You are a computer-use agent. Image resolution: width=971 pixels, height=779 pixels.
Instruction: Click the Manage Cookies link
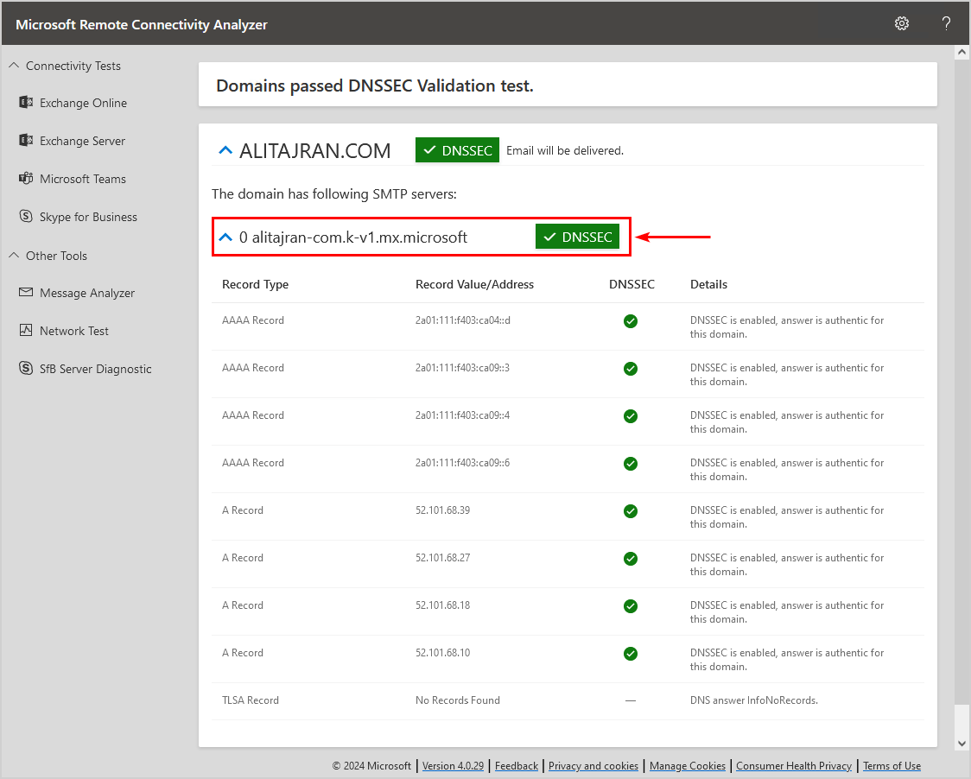687,766
